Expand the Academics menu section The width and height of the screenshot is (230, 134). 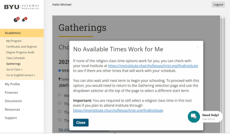[x=22, y=33]
